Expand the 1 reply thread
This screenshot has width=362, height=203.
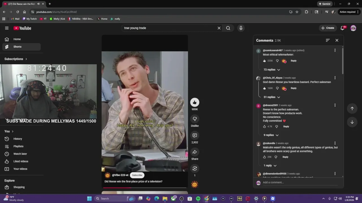(270, 166)
